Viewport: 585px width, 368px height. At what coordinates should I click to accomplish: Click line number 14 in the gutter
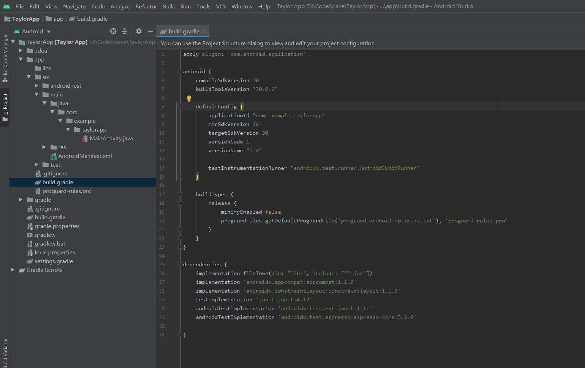(x=162, y=168)
